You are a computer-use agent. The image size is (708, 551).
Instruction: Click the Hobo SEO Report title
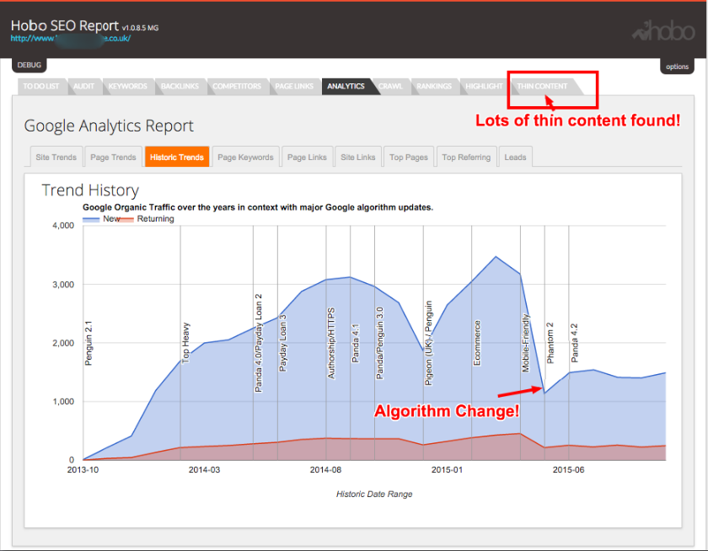click(65, 26)
